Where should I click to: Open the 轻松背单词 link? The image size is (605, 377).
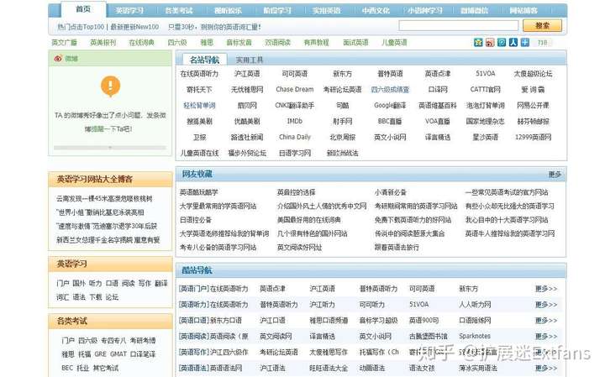[199, 105]
